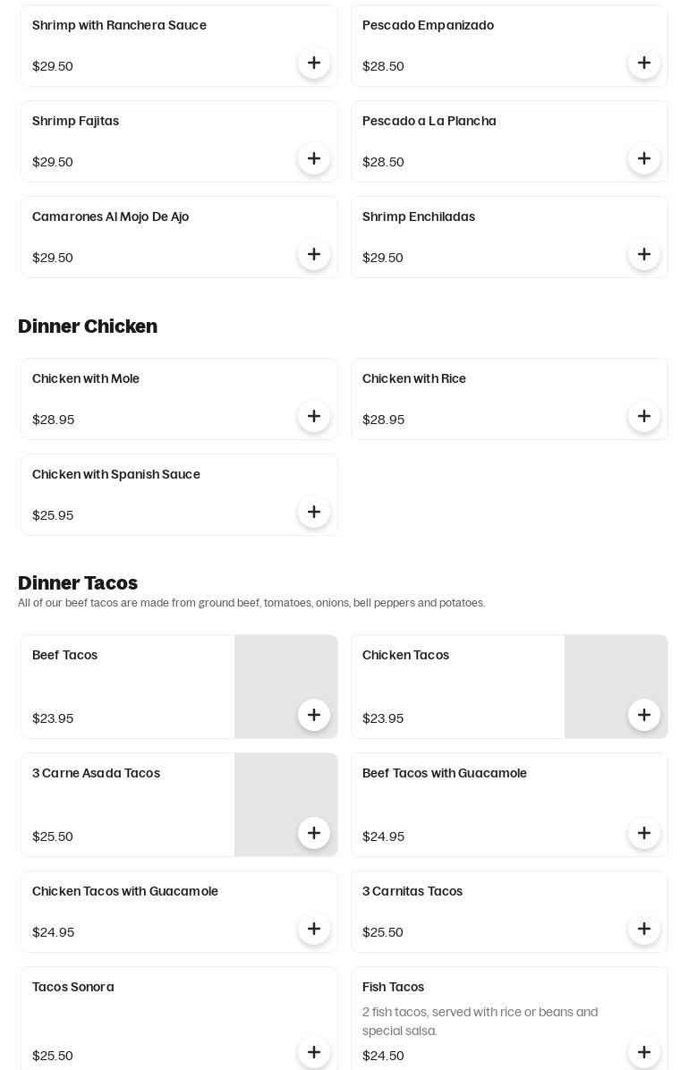Open Fish Tacos item description
The width and height of the screenshot is (689, 1070).
[x=480, y=1021]
